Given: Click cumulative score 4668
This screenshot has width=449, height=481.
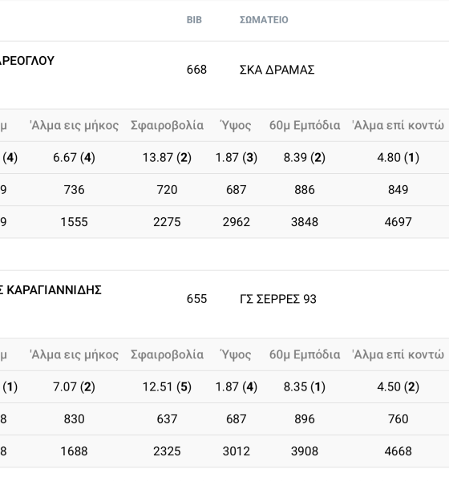Looking at the screenshot, I should pyautogui.click(x=398, y=451).
